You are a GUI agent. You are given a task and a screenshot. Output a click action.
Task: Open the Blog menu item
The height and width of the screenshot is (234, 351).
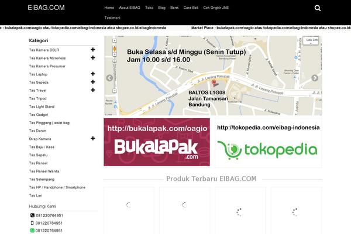161,8
